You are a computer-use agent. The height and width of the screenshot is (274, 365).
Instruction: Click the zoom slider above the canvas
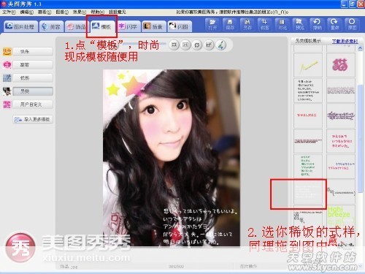[x=145, y=44]
